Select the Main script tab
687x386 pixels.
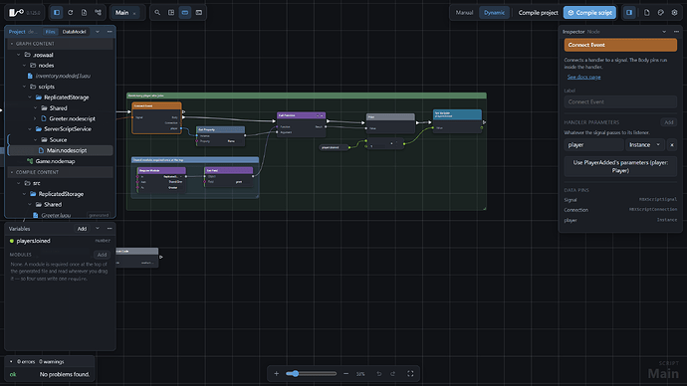(x=121, y=13)
